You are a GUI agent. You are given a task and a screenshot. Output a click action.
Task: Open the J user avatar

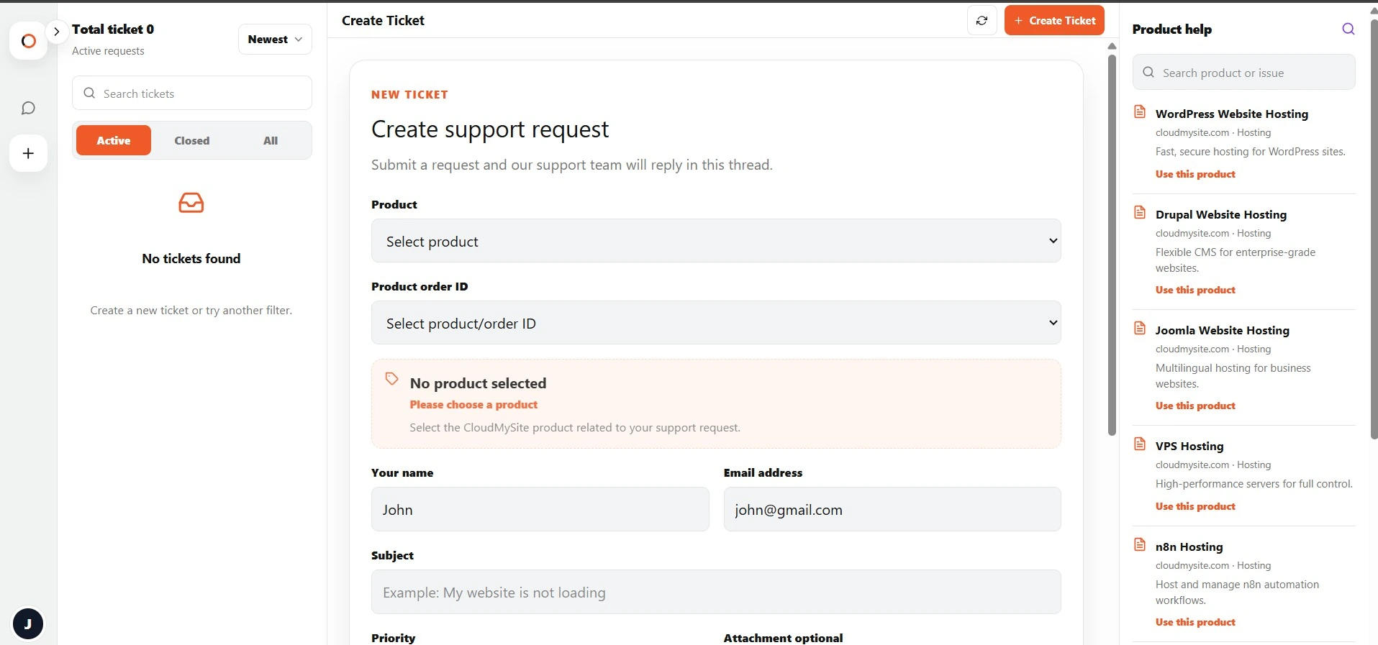coord(28,623)
